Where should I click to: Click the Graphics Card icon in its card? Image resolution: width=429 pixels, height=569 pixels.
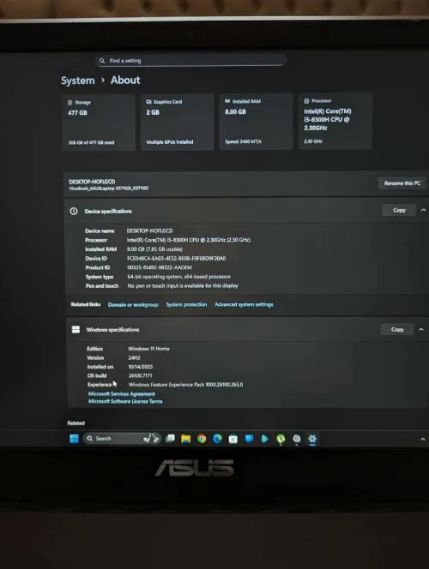[x=148, y=102]
